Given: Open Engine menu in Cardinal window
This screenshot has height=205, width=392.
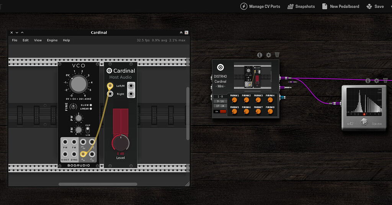Looking at the screenshot, I should pos(52,40).
